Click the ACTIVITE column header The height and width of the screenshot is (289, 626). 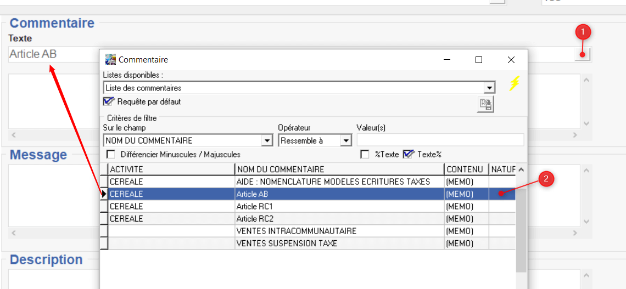tap(171, 169)
